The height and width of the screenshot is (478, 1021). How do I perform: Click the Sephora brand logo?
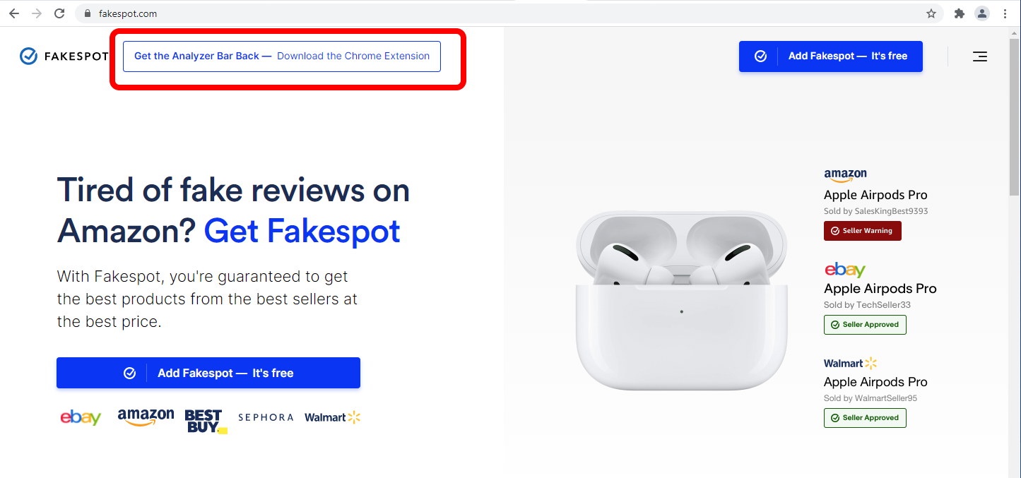pyautogui.click(x=266, y=417)
